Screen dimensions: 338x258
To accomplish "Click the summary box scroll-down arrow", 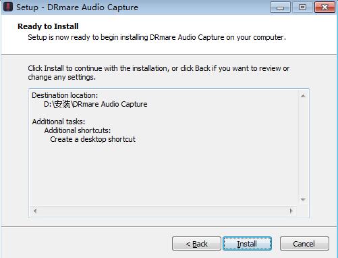I will tap(303, 200).
